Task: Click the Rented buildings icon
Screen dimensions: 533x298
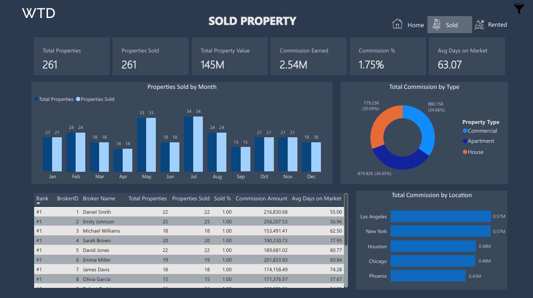Action: pyautogui.click(x=480, y=24)
